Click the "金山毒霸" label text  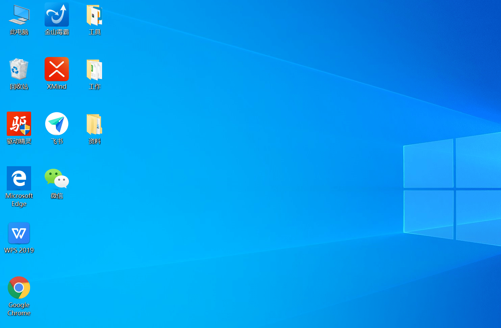coord(57,32)
